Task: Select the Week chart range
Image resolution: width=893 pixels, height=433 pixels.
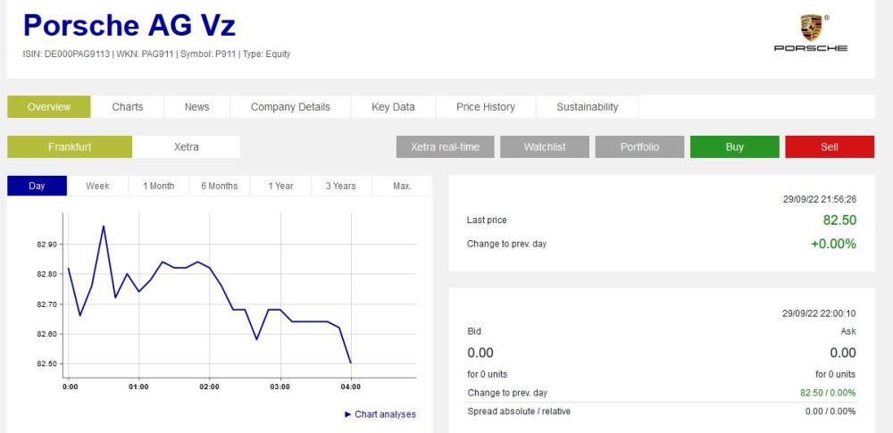Action: [x=97, y=186]
